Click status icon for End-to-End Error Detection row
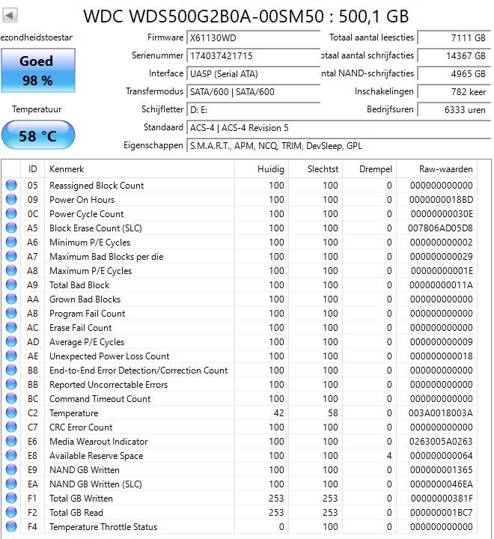Viewport: 494px width, 539px height. pos(11,371)
